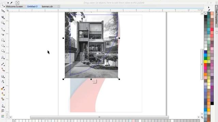Pick the red swatch below the yellow swatch
The width and height of the screenshot is (218, 122).
click(206, 65)
